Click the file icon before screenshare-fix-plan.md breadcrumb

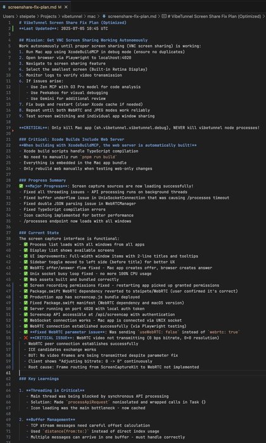pyautogui.click(x=104, y=16)
